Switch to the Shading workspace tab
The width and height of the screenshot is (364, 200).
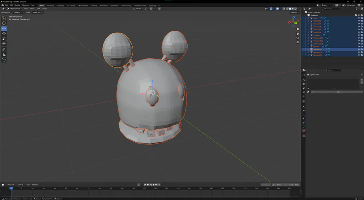coord(94,5)
